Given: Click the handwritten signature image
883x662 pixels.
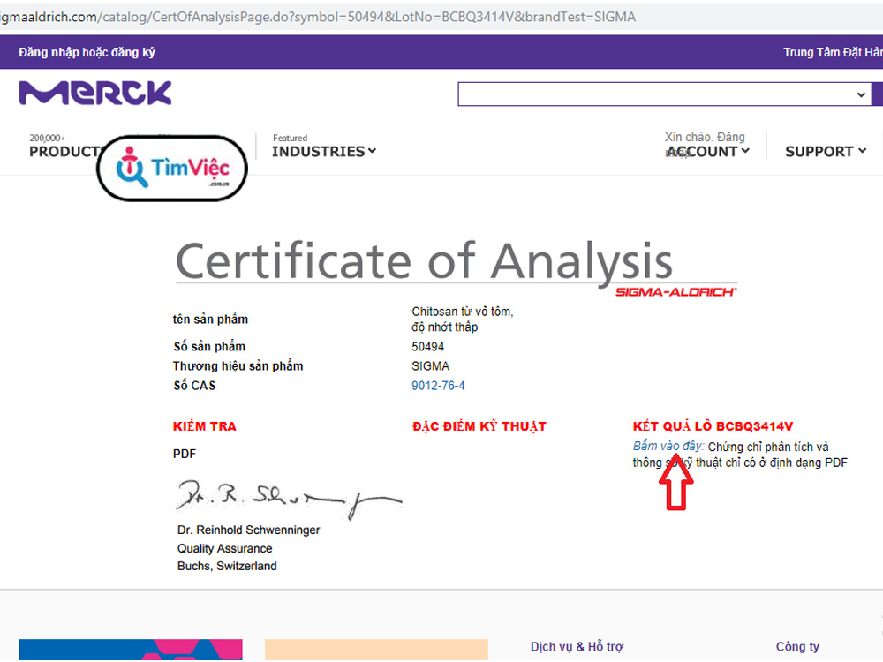Looking at the screenshot, I should click(x=290, y=498).
